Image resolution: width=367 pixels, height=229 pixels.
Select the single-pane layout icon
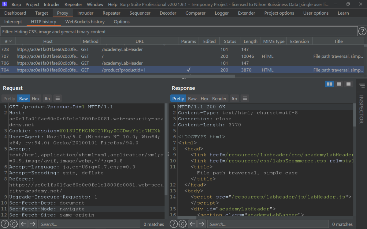348,84
